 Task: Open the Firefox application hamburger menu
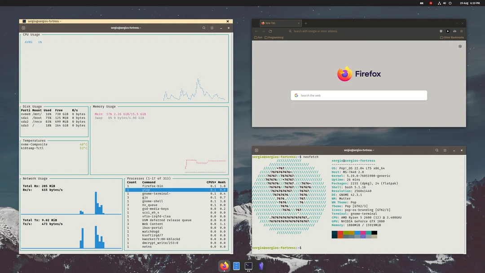(x=462, y=31)
